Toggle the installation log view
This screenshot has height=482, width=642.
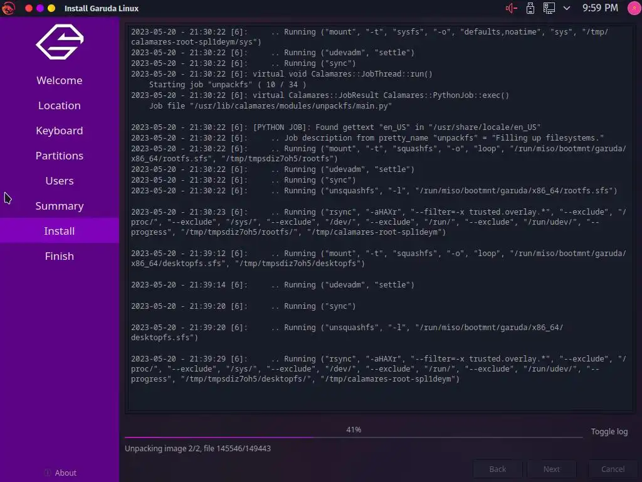point(609,432)
